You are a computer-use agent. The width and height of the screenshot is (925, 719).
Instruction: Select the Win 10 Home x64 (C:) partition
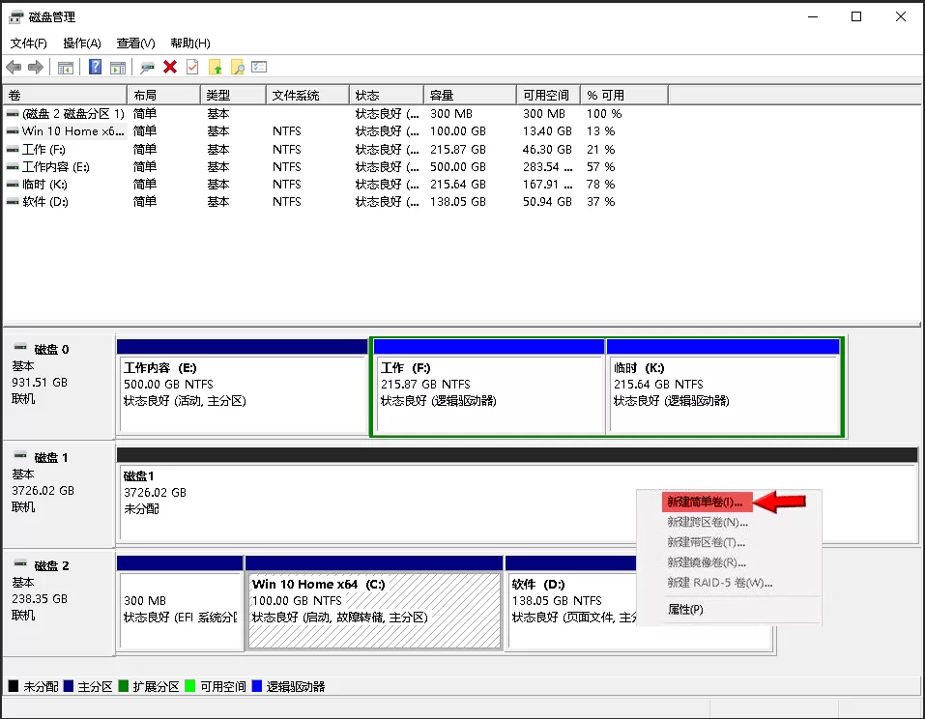374,609
